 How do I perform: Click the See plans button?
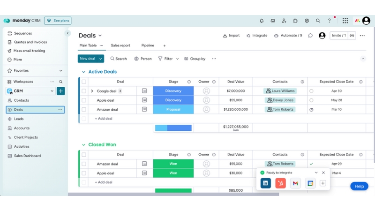pos(58,21)
